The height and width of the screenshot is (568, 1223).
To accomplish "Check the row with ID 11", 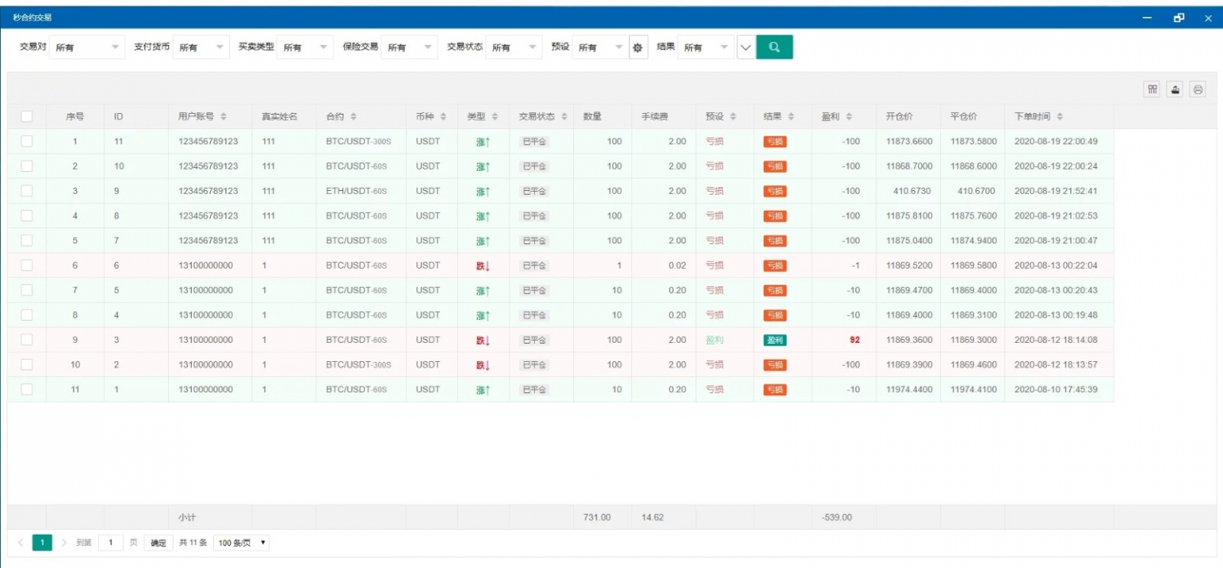I will (27, 142).
